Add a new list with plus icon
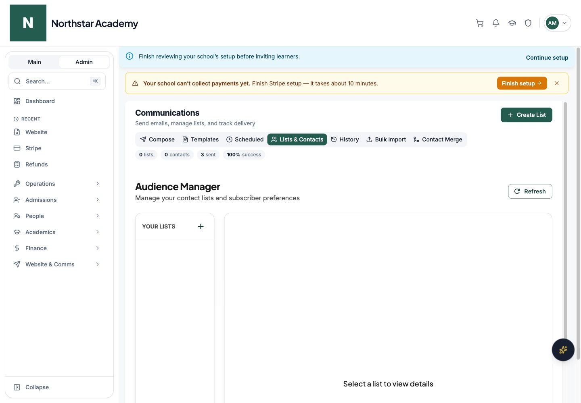The width and height of the screenshot is (581, 403). coord(201,226)
